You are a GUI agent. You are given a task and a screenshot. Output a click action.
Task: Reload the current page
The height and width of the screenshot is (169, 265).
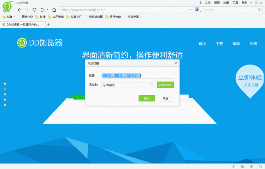tap(35, 10)
